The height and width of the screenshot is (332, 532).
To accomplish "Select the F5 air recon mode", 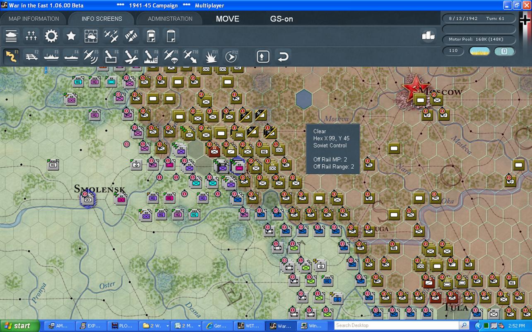I will pyautogui.click(x=91, y=56).
